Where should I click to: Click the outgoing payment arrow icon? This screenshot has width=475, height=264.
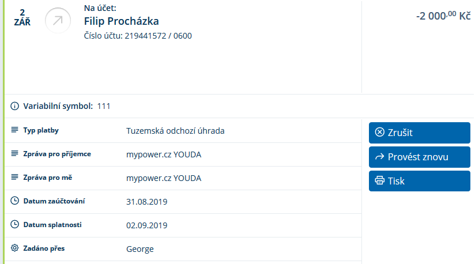click(x=58, y=21)
